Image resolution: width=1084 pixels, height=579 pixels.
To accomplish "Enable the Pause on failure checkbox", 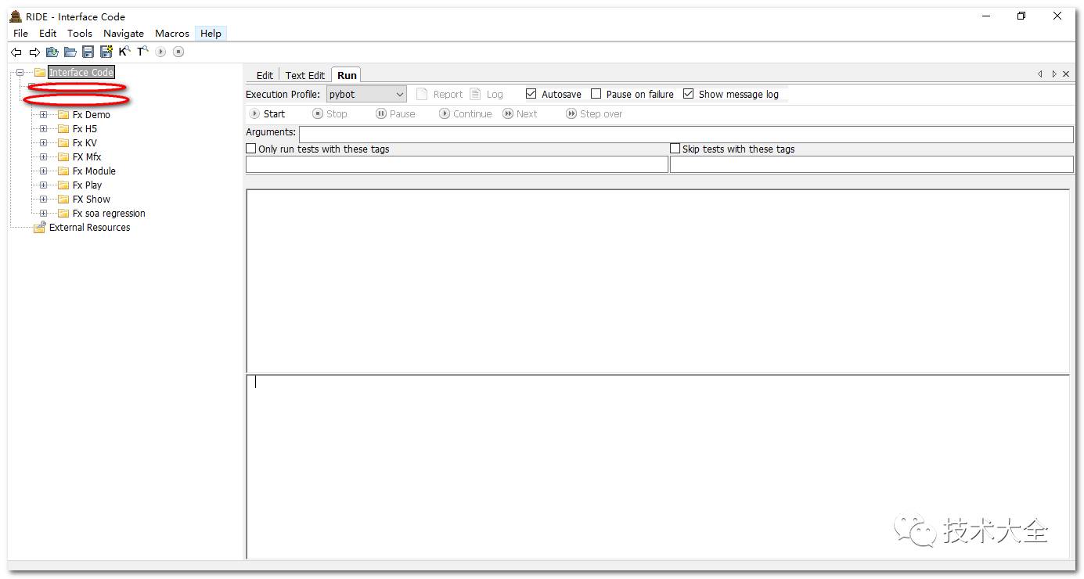I will click(x=596, y=94).
